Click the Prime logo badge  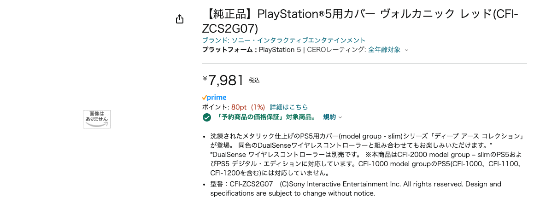pos(214,98)
